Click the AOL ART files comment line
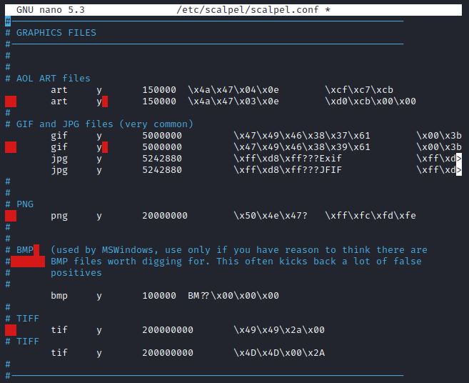The width and height of the screenshot is (469, 383). 53,79
